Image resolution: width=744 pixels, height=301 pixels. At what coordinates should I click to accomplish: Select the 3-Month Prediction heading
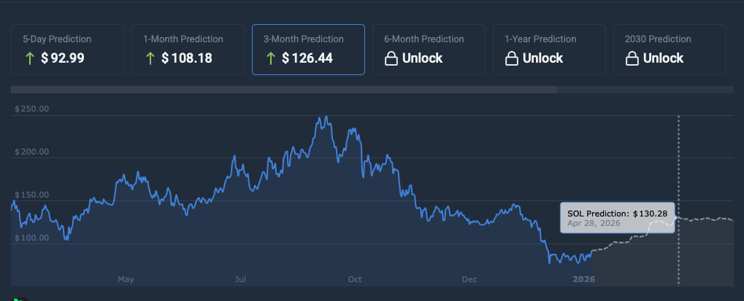[304, 39]
